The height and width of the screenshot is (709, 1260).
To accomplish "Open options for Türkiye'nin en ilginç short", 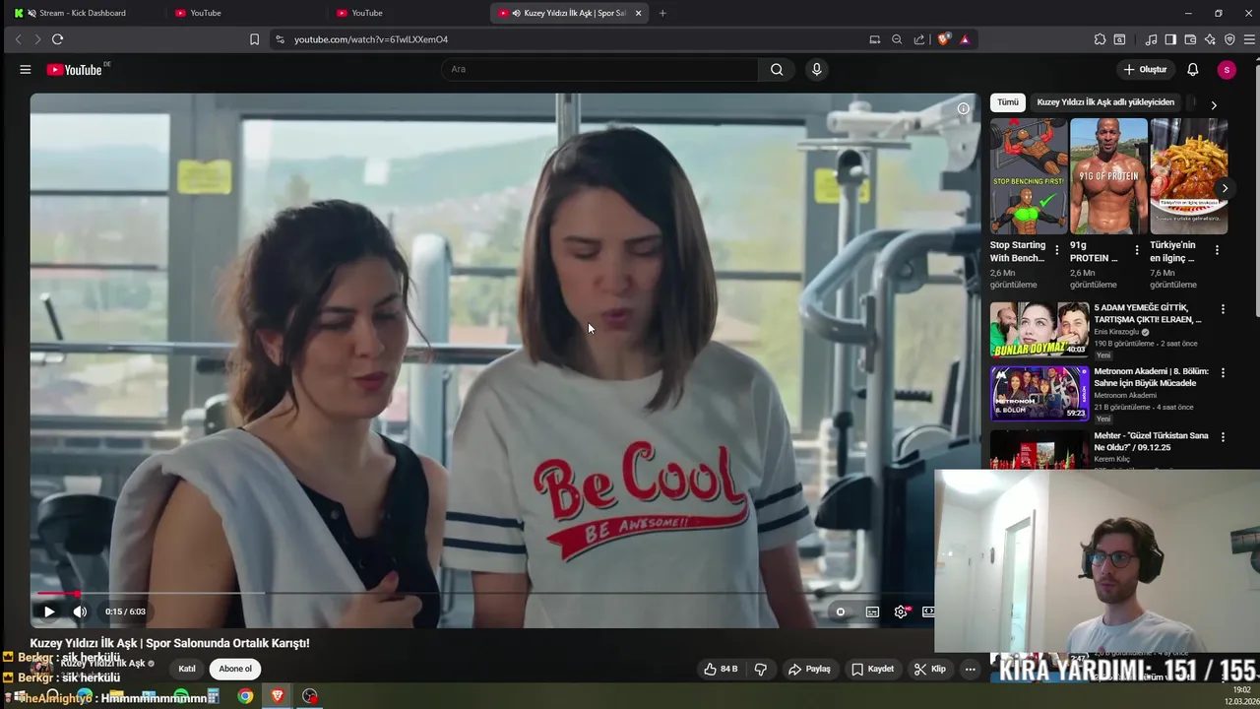I will 1217,250.
